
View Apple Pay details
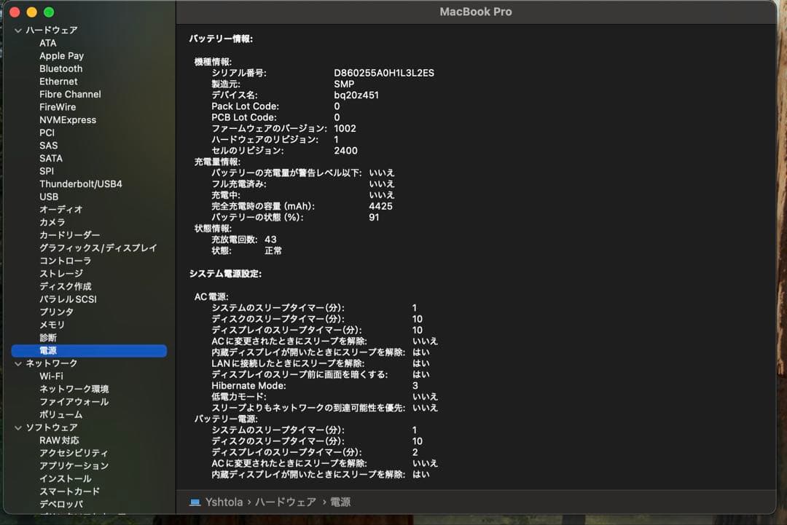(x=61, y=55)
